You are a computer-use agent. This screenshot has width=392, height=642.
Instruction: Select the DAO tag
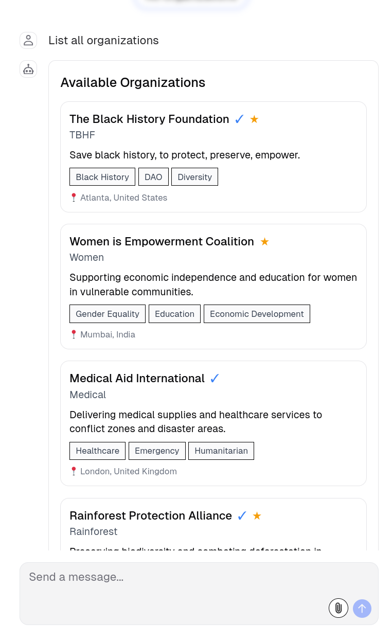tap(153, 177)
